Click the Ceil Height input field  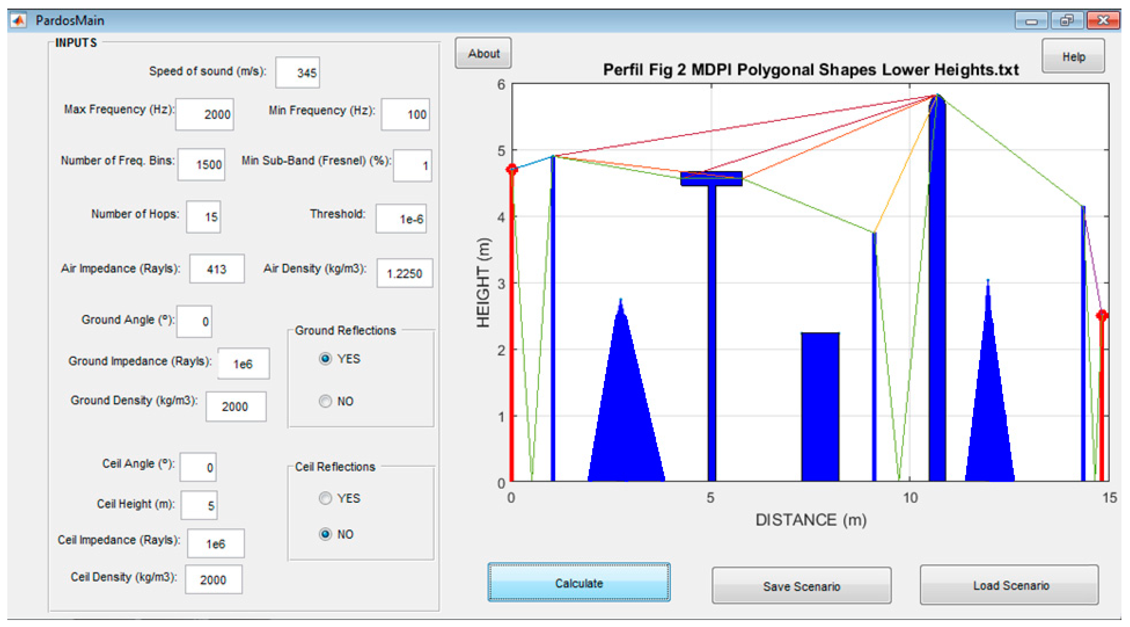click(199, 505)
